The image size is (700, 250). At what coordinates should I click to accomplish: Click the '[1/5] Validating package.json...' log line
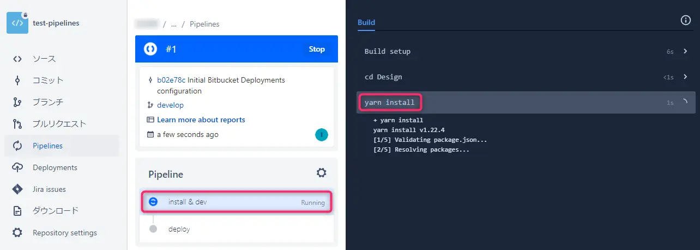click(430, 140)
